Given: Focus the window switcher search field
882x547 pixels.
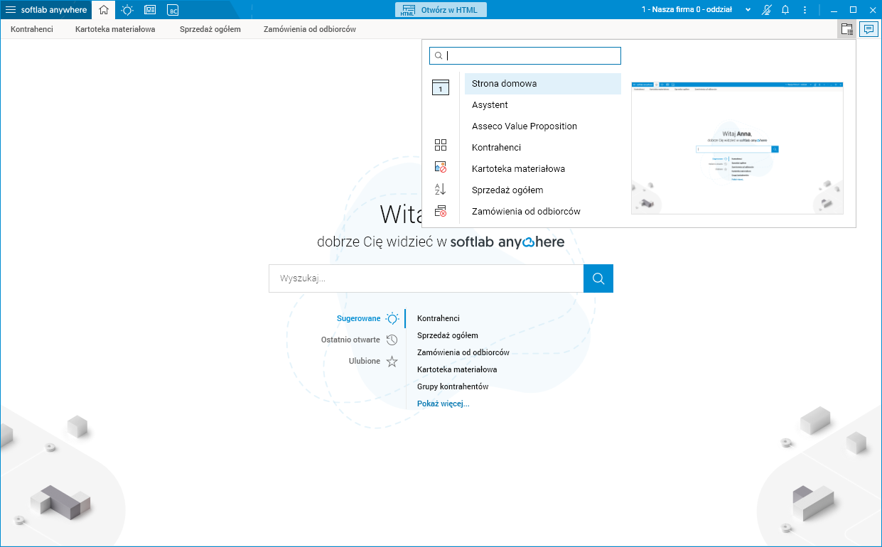Looking at the screenshot, I should pos(525,55).
